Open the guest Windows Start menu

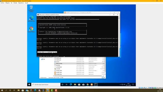point(29,85)
